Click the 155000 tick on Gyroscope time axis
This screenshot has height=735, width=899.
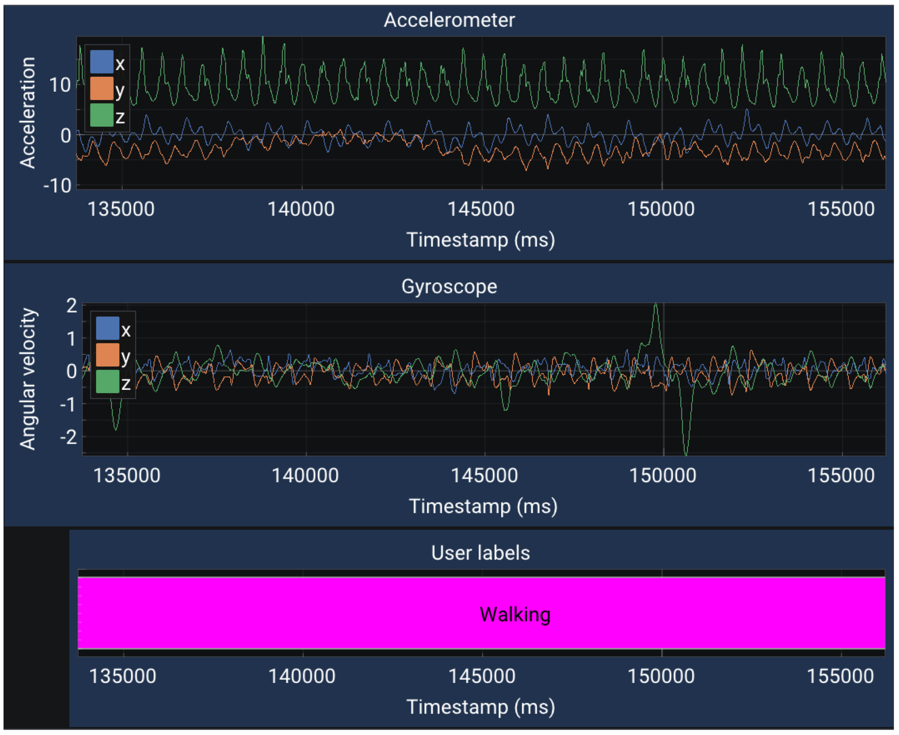click(x=841, y=476)
